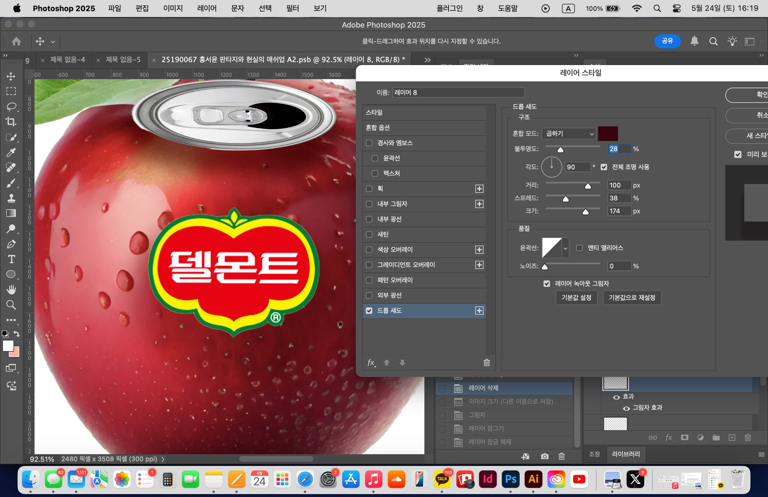Switch to the 제목 없음-5 tab
The height and width of the screenshot is (497, 768).
pyautogui.click(x=123, y=60)
